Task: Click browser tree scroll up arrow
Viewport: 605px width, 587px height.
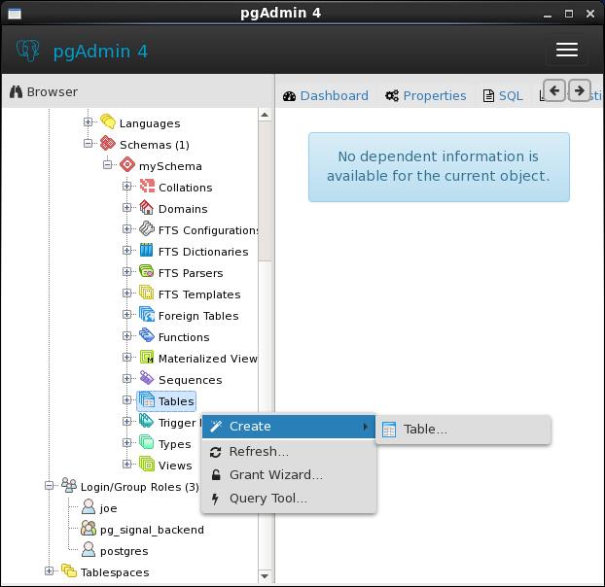Action: coord(265,115)
